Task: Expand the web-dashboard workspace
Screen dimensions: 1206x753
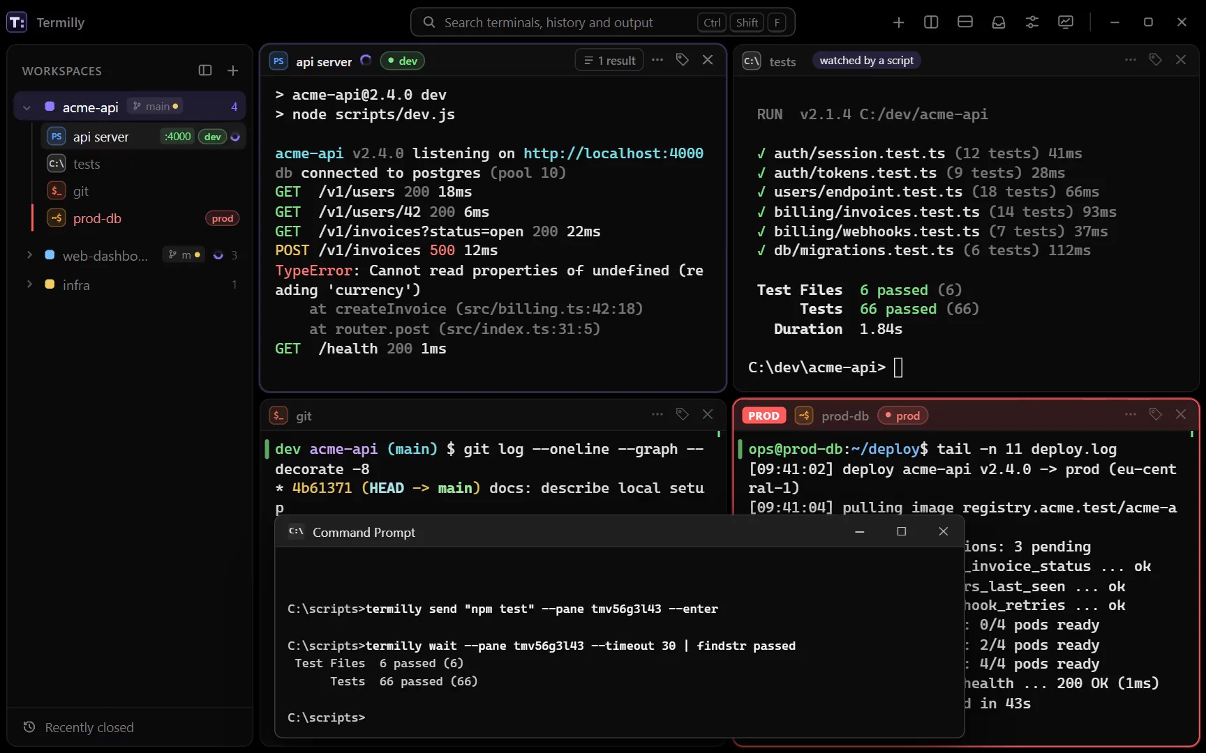Action: 29,255
